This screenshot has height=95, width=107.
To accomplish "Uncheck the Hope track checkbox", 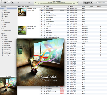I will pos(44,29).
